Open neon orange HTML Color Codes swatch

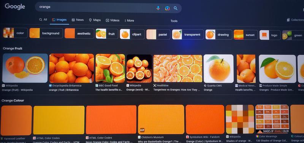pos(111,120)
